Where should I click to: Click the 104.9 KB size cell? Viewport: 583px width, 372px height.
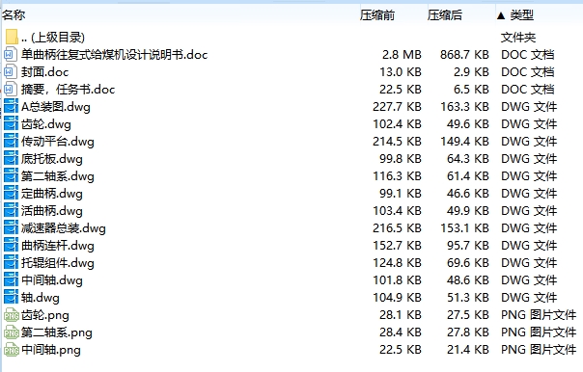coord(397,298)
